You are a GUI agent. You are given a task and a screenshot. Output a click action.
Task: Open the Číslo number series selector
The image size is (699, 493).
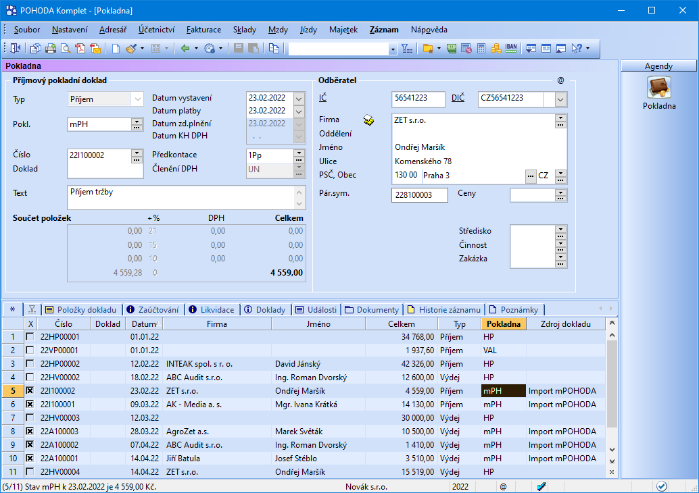pyautogui.click(x=137, y=156)
